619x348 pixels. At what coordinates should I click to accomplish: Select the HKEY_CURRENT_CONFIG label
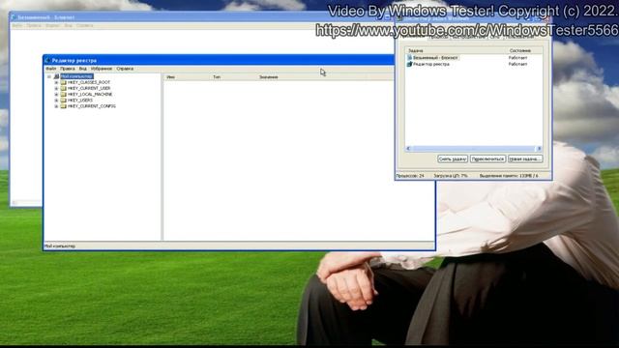(x=92, y=106)
